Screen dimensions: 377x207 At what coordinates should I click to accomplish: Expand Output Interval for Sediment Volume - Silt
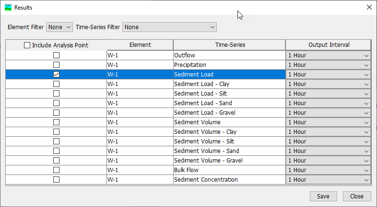tap(328, 142)
